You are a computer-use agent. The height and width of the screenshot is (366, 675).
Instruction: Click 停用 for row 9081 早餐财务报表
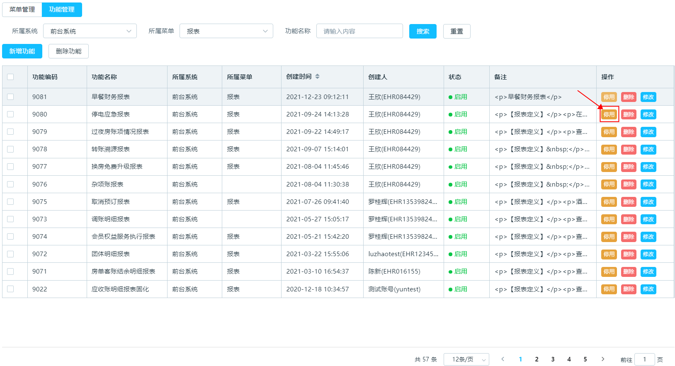[x=609, y=97]
